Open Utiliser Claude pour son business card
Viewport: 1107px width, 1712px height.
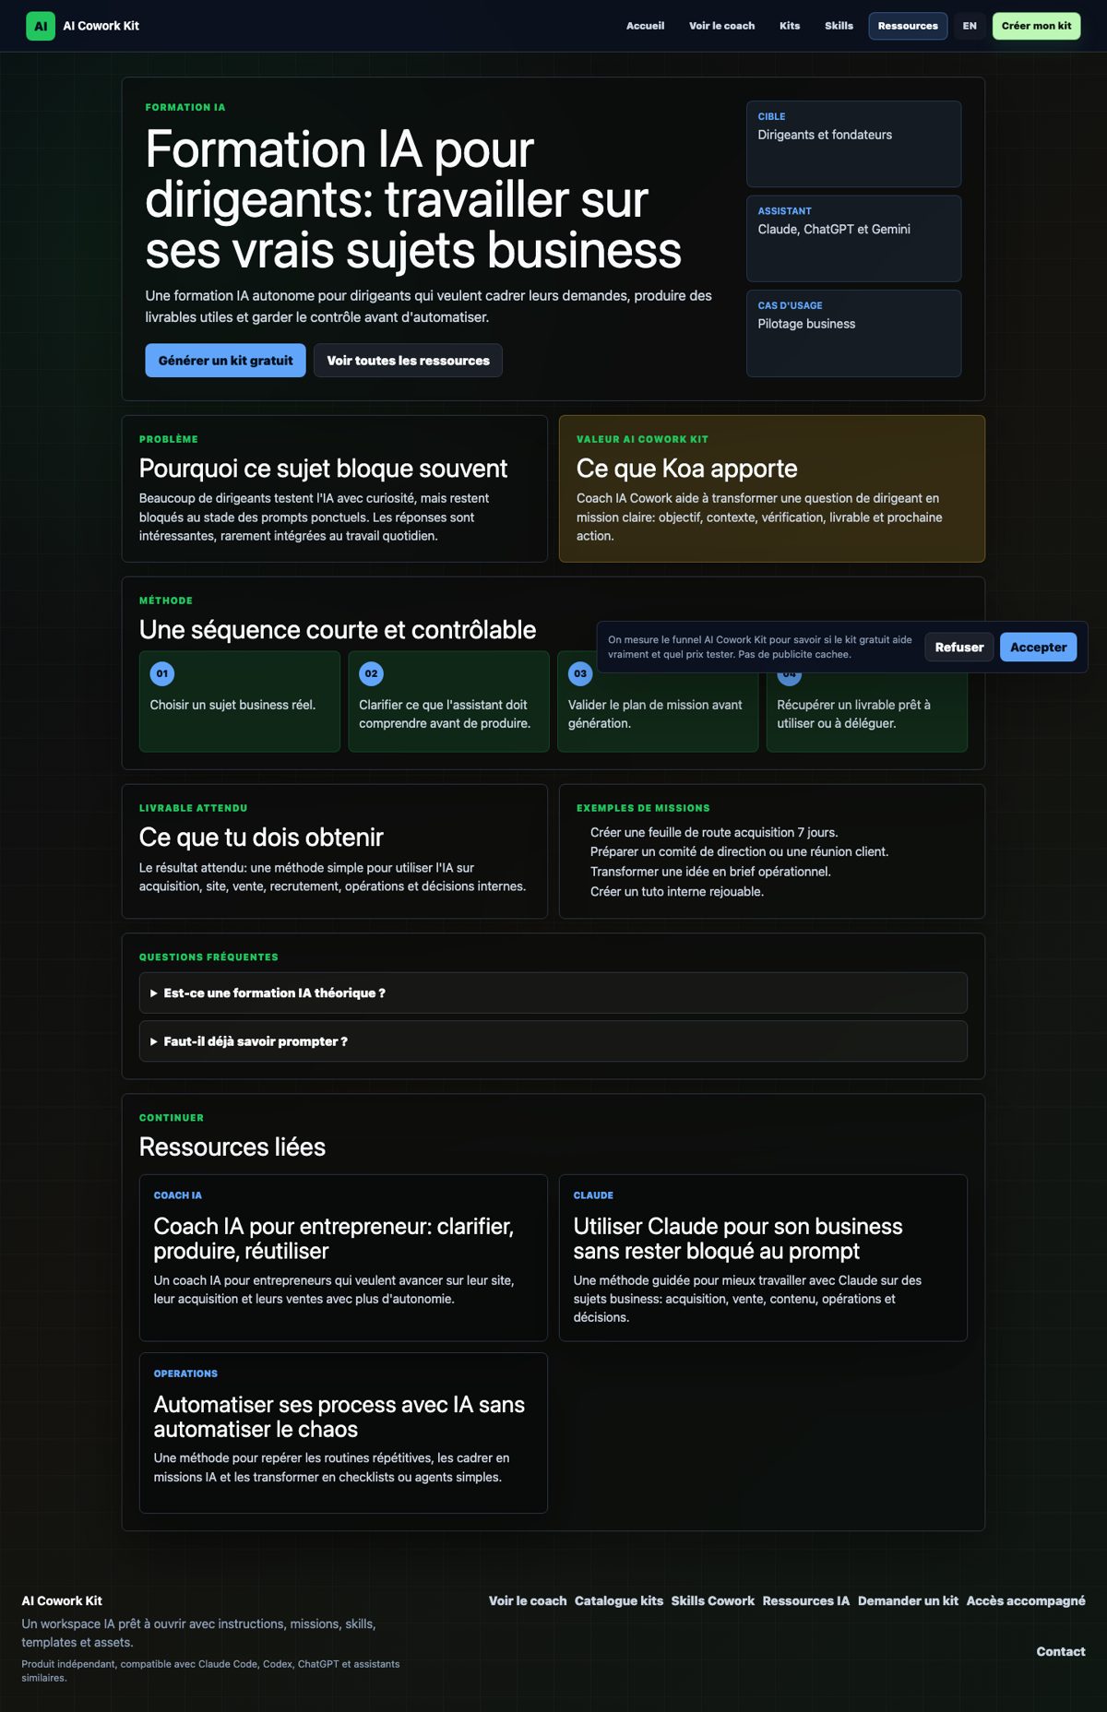tap(763, 1257)
